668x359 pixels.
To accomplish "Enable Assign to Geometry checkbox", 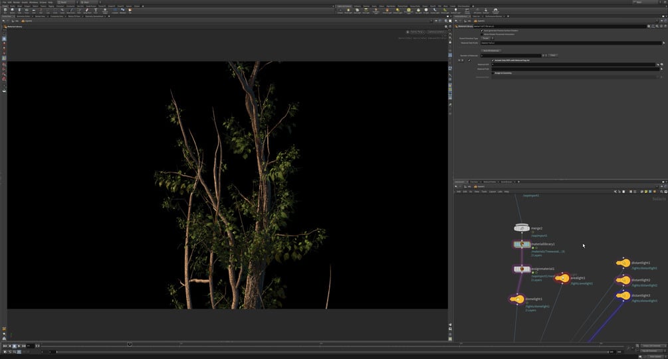I will pos(493,73).
